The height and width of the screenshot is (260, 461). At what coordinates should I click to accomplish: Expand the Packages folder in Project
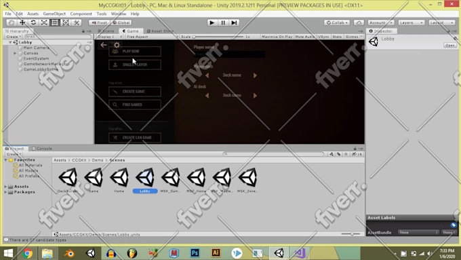[5, 192]
